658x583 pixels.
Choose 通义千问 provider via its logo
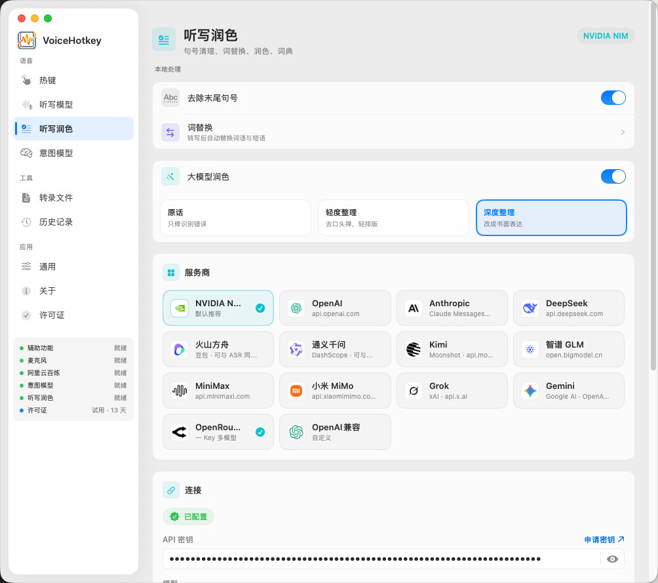296,349
